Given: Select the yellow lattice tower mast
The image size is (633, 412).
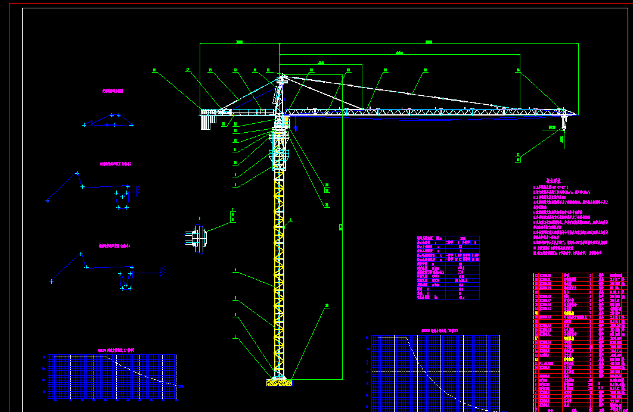Looking at the screenshot, I should (x=279, y=273).
